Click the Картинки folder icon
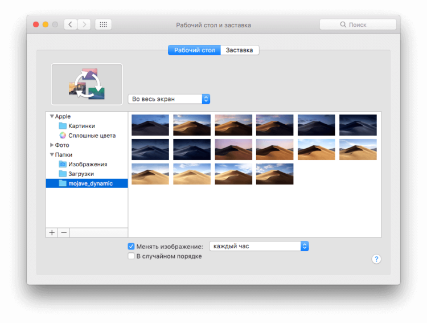This screenshot has height=323, width=427. 63,126
